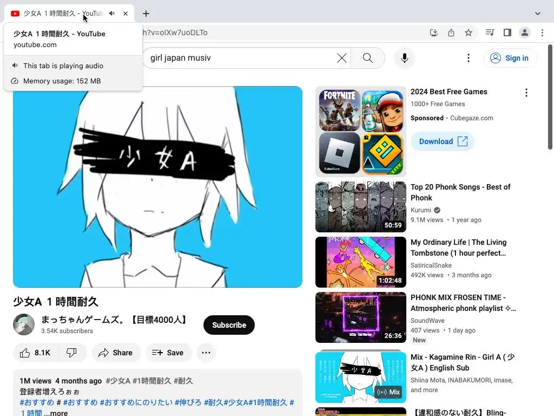Open more actions ellipsis under video
The image size is (554, 416).
coord(206,353)
